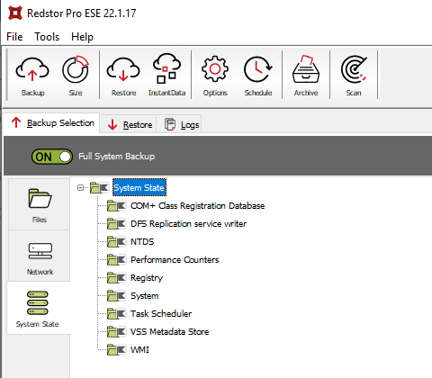Select the System State sidebar panel
Image resolution: width=432 pixels, height=378 pixels.
(x=38, y=309)
